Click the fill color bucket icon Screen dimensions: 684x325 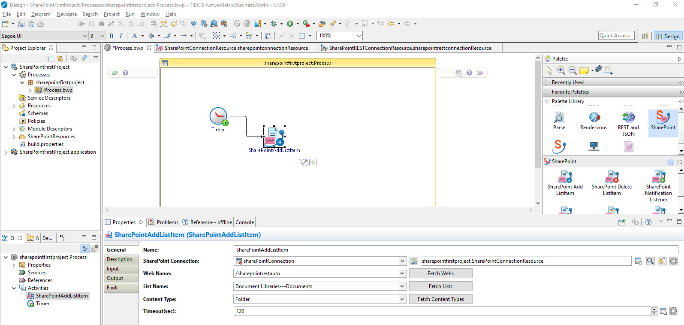pyautogui.click(x=151, y=36)
